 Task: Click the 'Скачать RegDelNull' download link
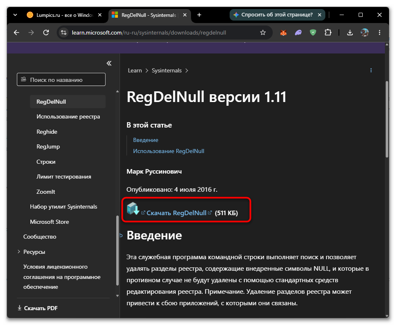coord(176,213)
